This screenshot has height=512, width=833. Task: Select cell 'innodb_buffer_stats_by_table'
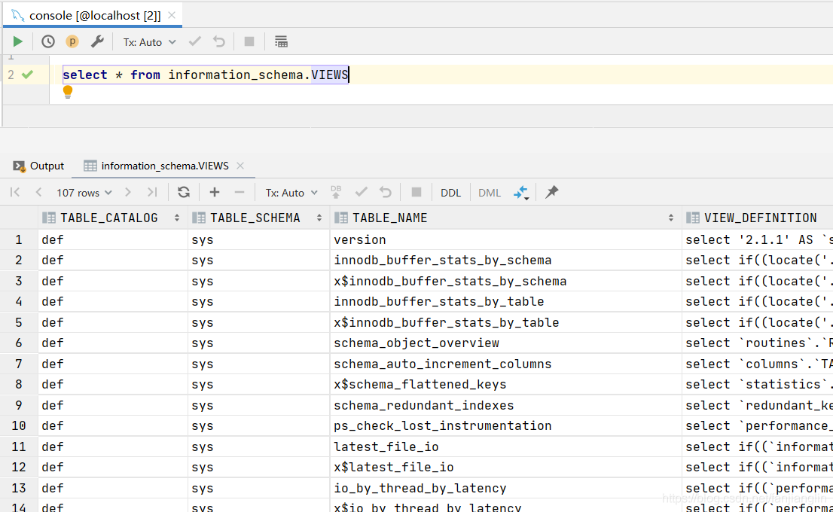coord(505,302)
